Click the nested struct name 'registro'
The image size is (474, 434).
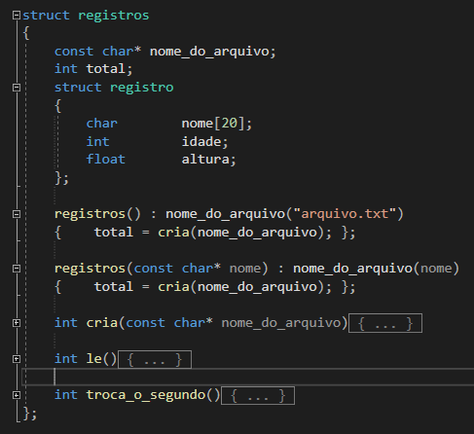142,88
